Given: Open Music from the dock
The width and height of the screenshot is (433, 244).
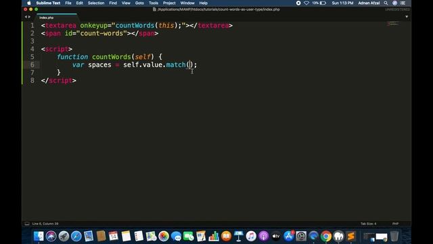Looking at the screenshot, I should pos(251,237).
